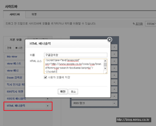Click the 사용자 모듈에 저장 label text
This screenshot has height=126, width=156.
coord(59,77)
